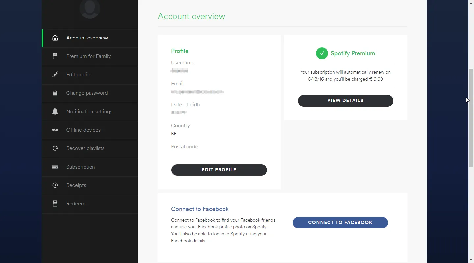Click the pencil icon for Edit profile
Screen dimensions: 474x263
55,75
